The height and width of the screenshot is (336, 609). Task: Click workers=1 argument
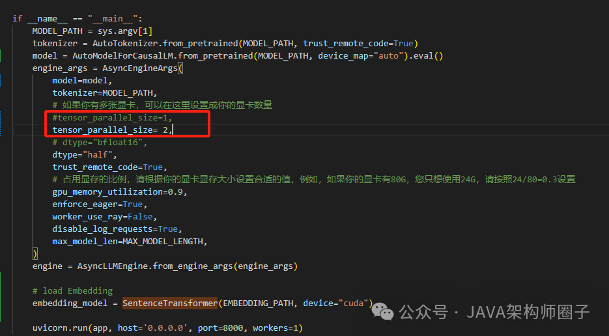276,328
